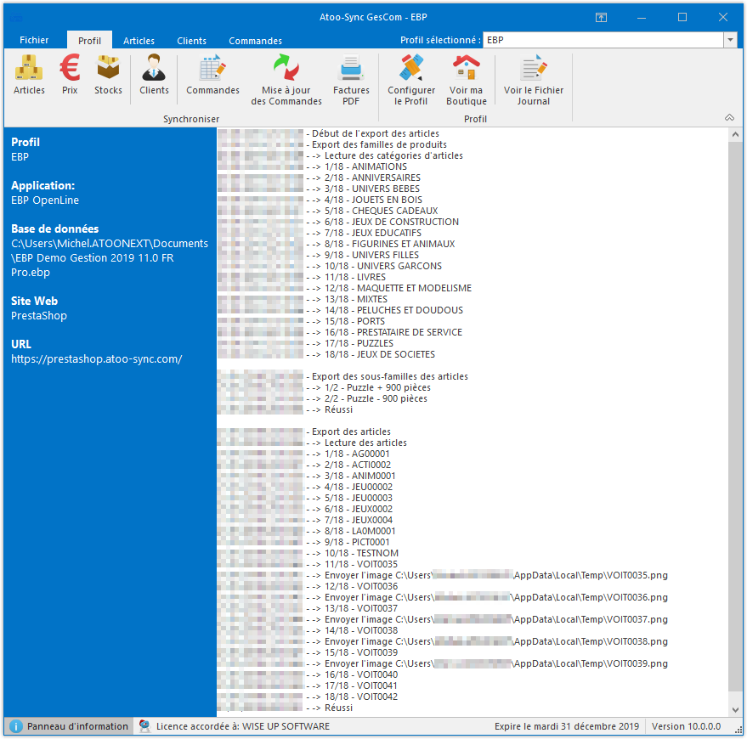View the Fichier Journal

click(x=534, y=81)
